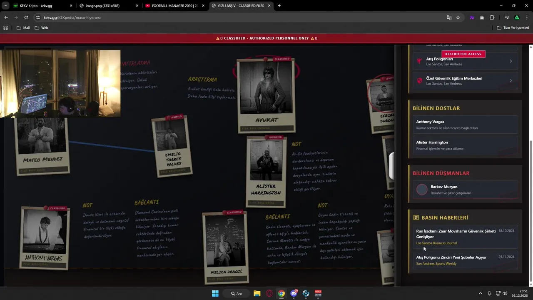Open the apps grid in bookmarks bar
This screenshot has height=300, width=533.
pyautogui.click(x=5, y=27)
